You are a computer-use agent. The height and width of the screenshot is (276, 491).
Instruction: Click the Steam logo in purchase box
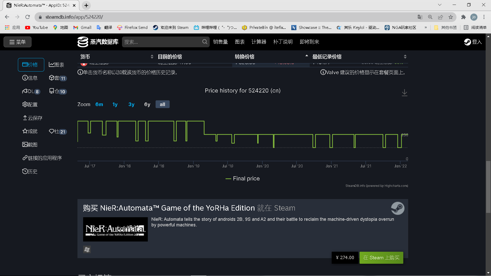click(397, 208)
